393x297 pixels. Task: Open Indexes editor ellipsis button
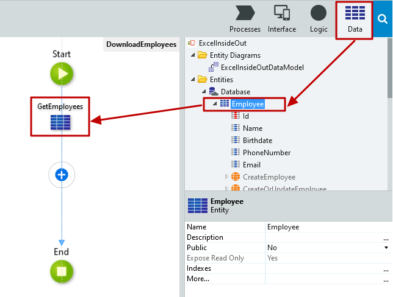386,268
